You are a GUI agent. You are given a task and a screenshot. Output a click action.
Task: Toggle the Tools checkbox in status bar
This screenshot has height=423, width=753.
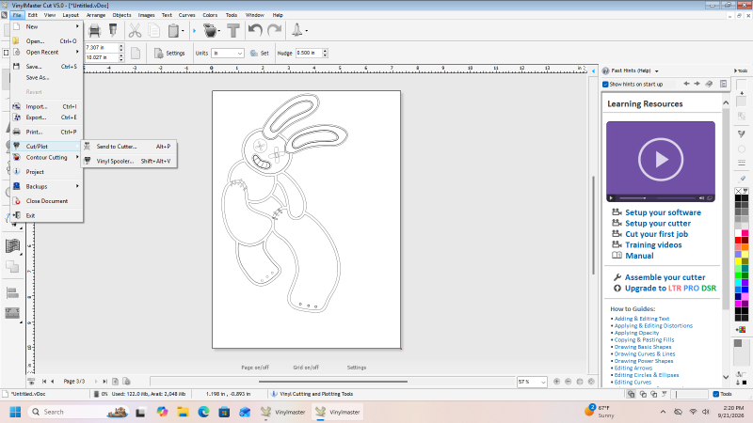pos(716,394)
